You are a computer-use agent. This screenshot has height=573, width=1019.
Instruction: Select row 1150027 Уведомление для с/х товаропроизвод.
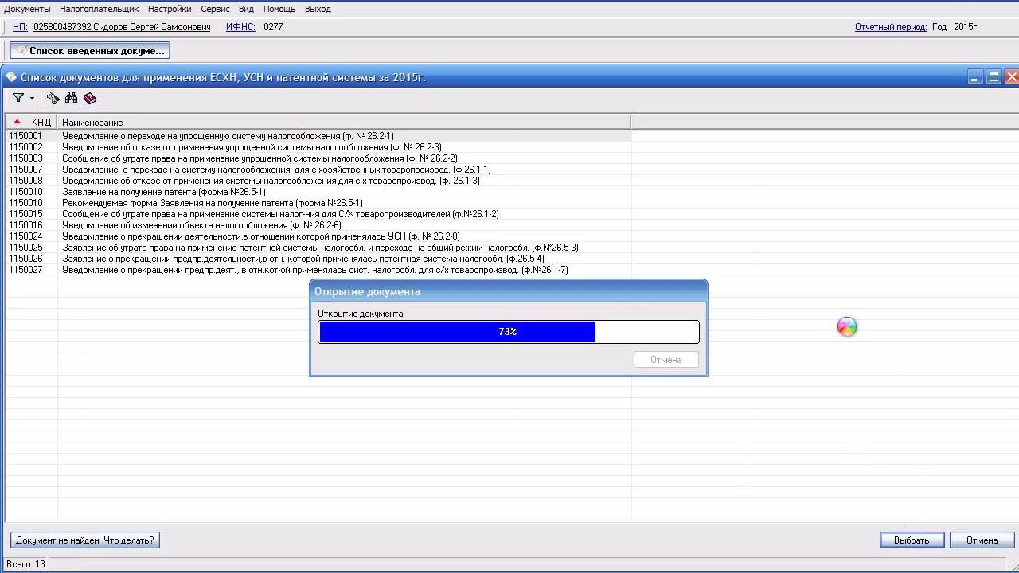click(x=318, y=270)
